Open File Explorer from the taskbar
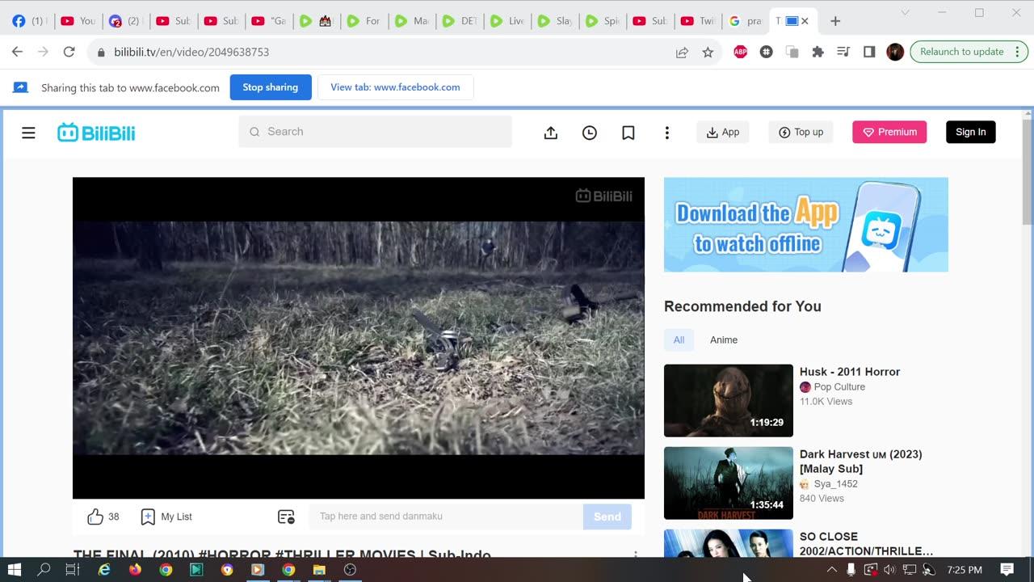Screen dimensions: 1034x582 319,570
